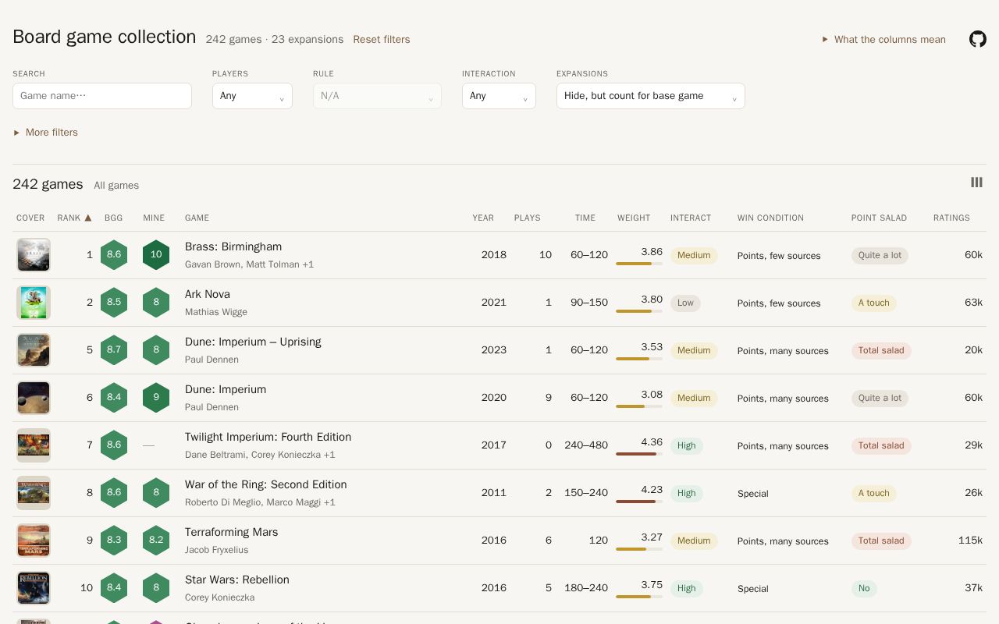Select the Star Wars: Rebellion title
The height and width of the screenshot is (624, 999).
[237, 580]
